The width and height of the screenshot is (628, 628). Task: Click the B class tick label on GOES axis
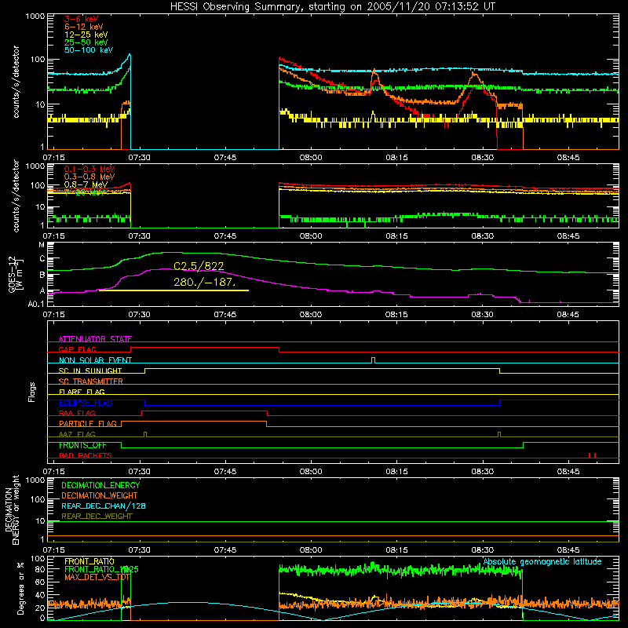[42, 275]
